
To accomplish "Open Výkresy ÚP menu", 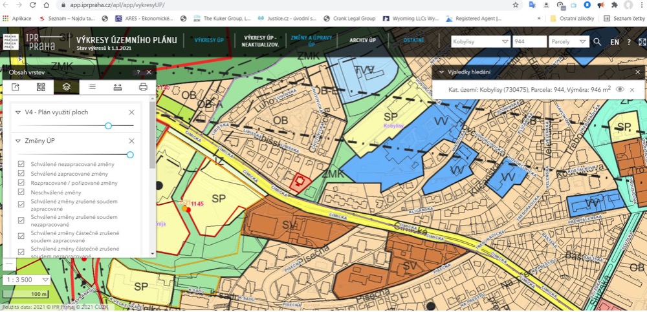I will pos(209,41).
